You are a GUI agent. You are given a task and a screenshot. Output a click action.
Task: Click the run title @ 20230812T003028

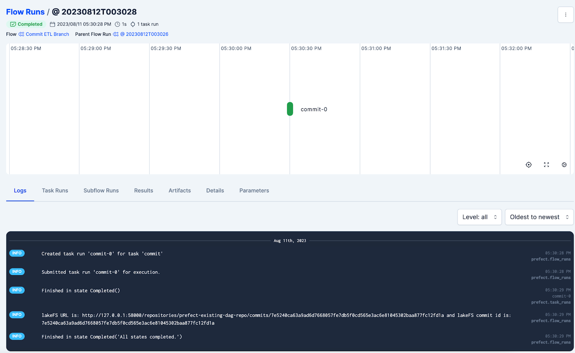click(x=95, y=12)
